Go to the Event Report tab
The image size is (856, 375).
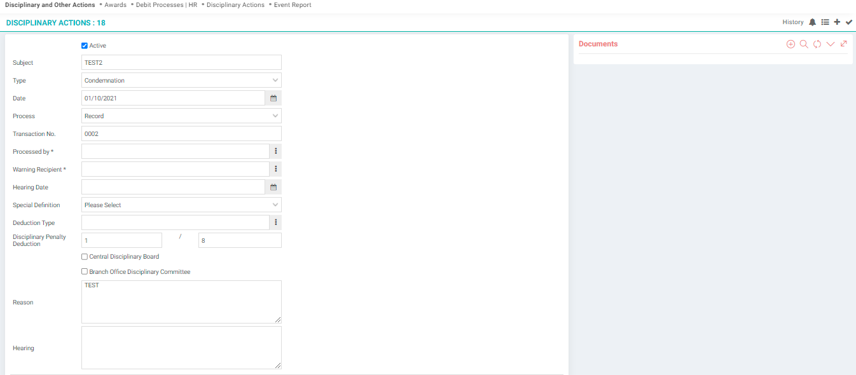click(x=293, y=5)
